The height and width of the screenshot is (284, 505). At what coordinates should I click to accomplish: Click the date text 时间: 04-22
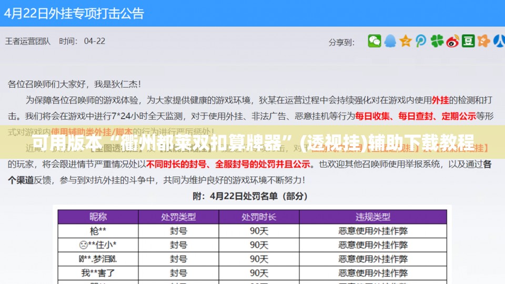(x=82, y=41)
